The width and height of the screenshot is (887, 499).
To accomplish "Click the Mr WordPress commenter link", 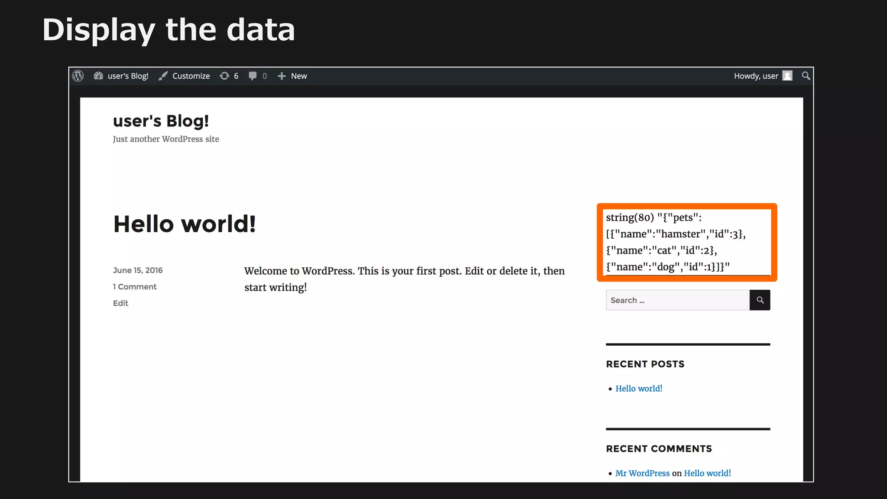I will coord(642,473).
